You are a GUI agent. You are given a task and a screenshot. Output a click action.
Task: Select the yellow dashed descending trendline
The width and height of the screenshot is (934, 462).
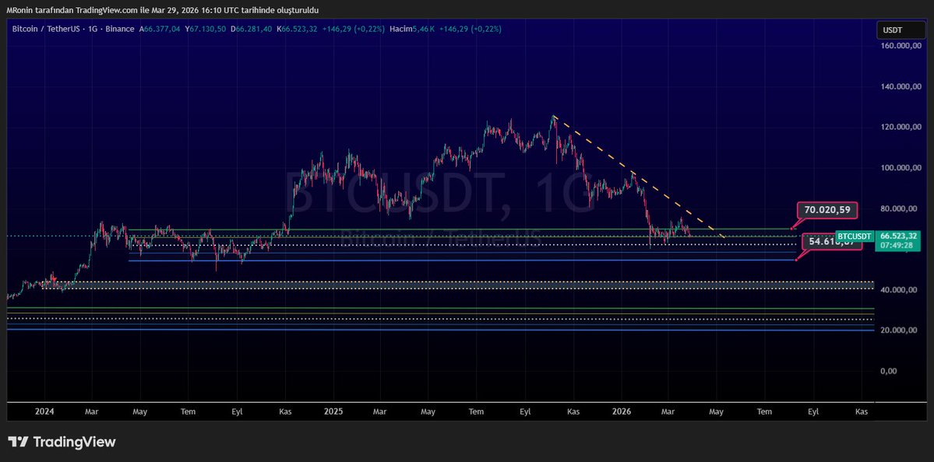click(640, 177)
